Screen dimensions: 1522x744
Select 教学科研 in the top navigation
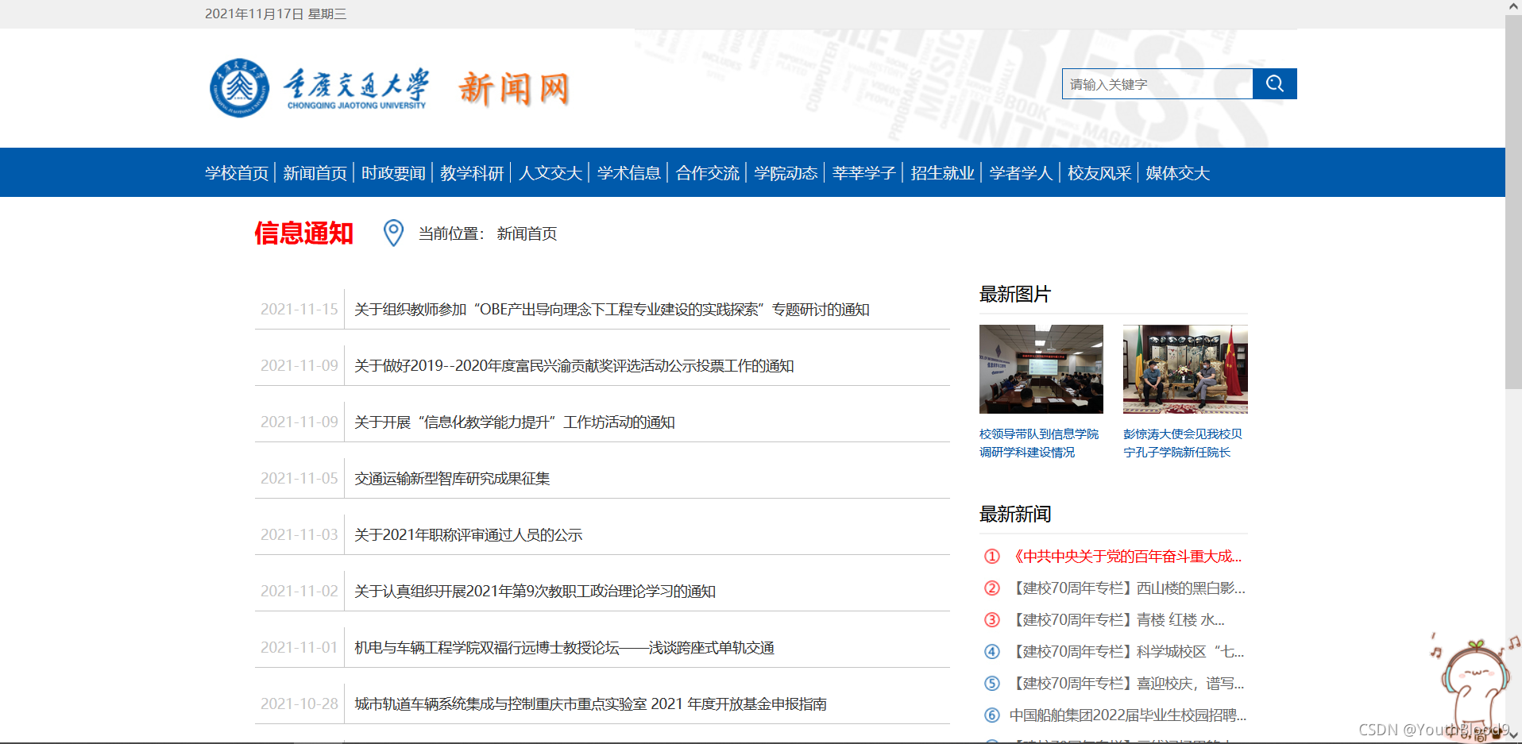472,172
